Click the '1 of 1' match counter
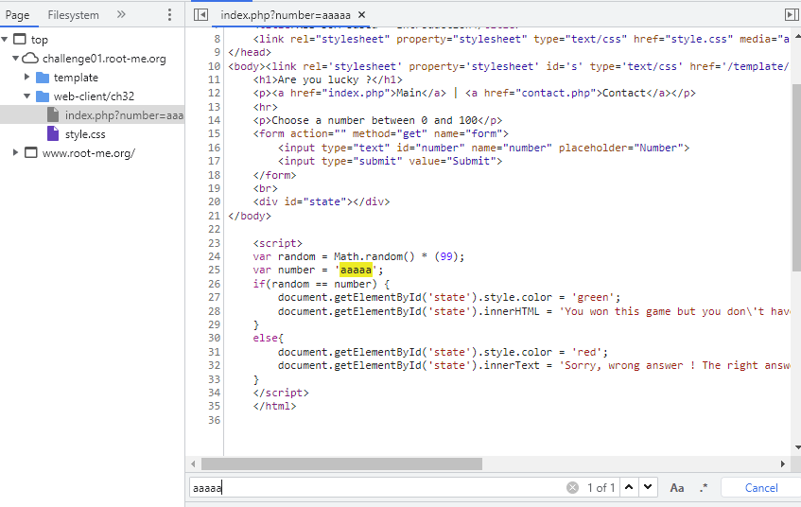 click(601, 487)
